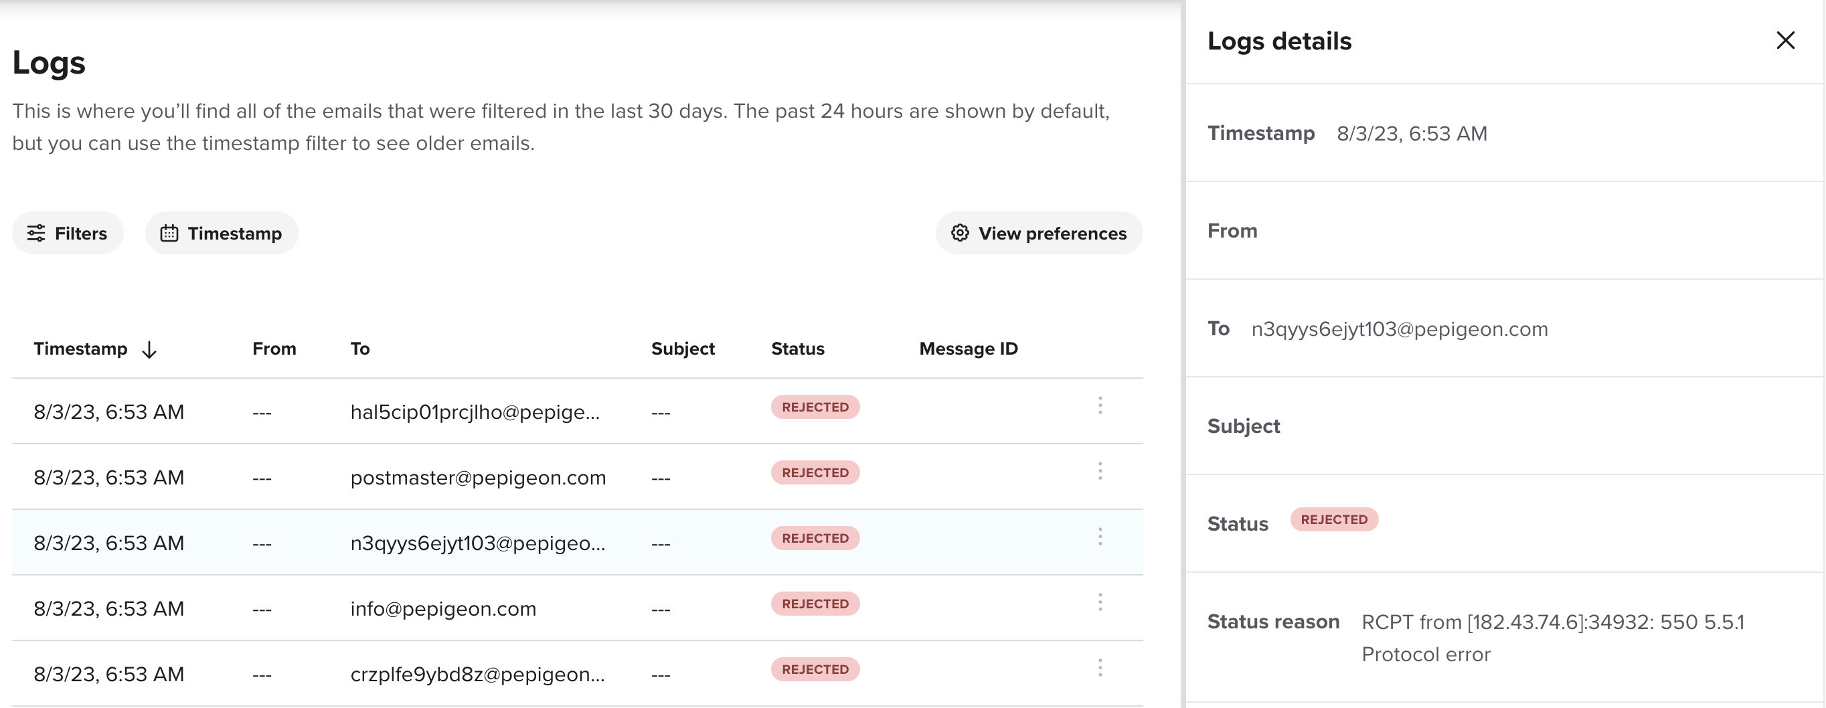
Task: Select the info@pepigeon.com recipient cell
Action: pyautogui.click(x=443, y=609)
